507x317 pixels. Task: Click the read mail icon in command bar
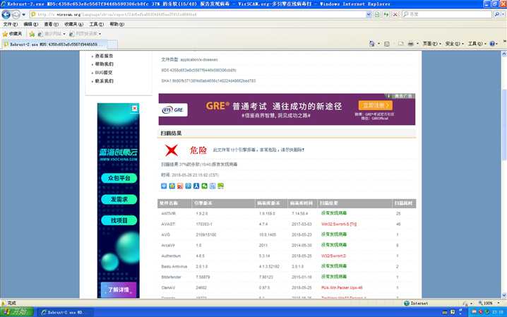401,44
